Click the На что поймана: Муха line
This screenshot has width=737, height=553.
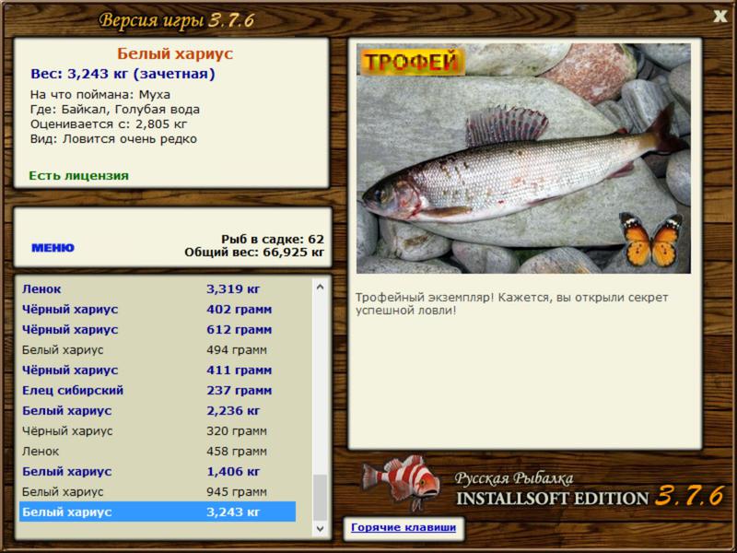100,95
